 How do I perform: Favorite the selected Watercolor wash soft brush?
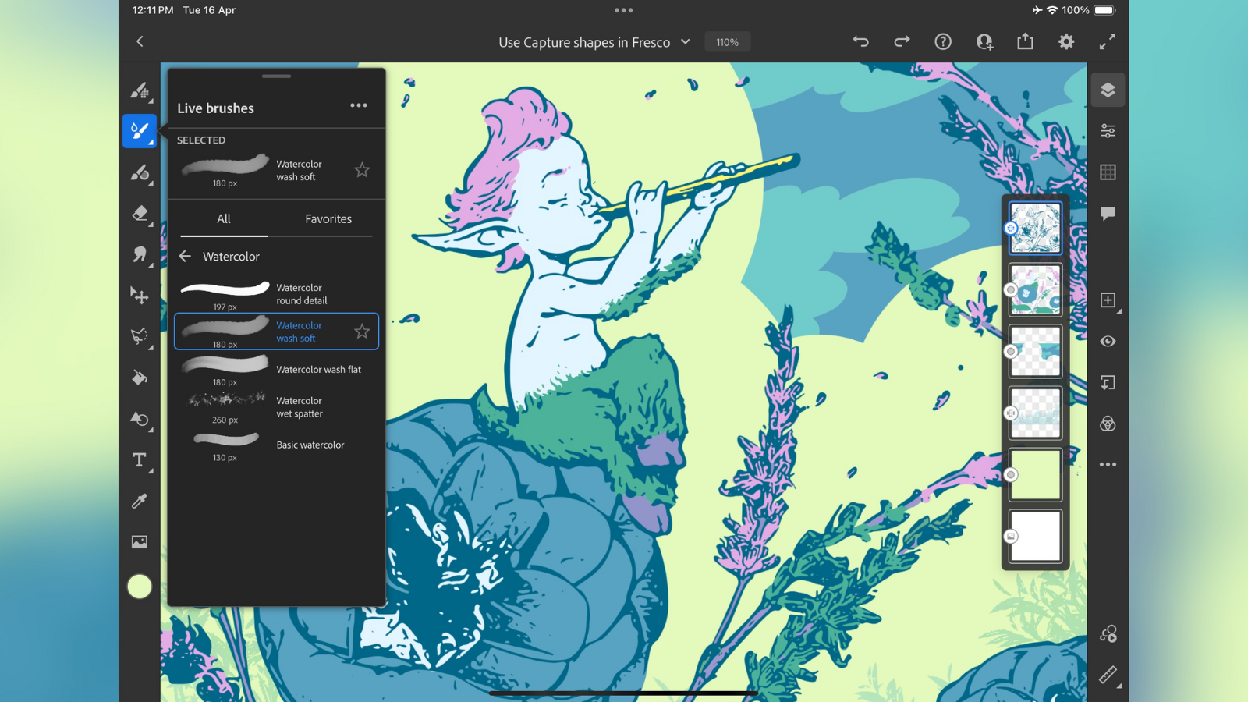point(362,170)
